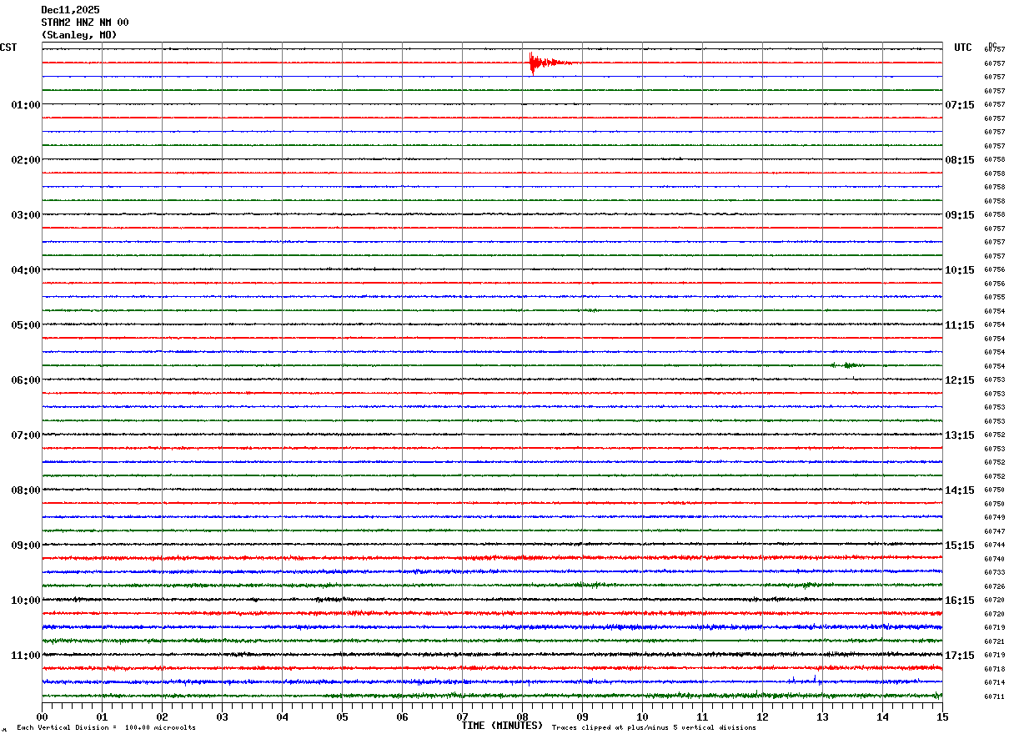Image resolution: width=1009 pixels, height=739 pixels.
Task: Click minute 04 on the bottom axis
Action: pyautogui.click(x=282, y=716)
